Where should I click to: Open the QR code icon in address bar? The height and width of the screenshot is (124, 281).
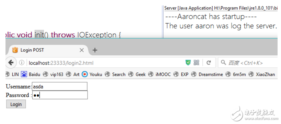point(196,63)
